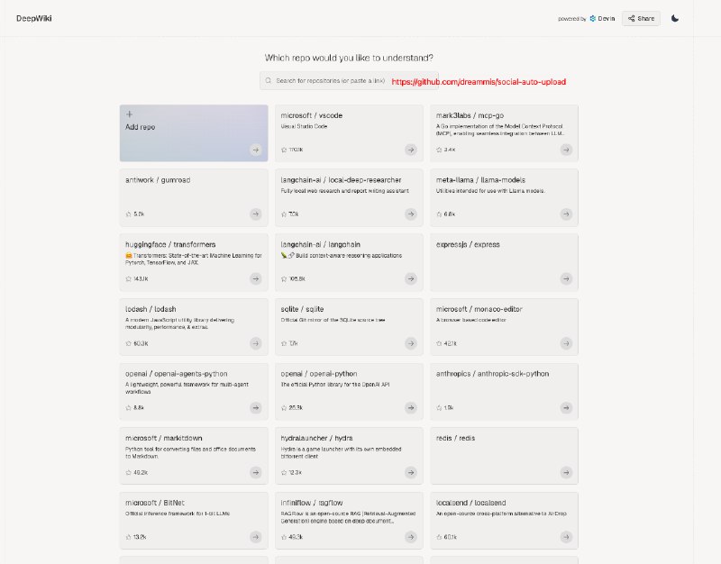Select microsoft / BitNet title

pyautogui.click(x=154, y=503)
